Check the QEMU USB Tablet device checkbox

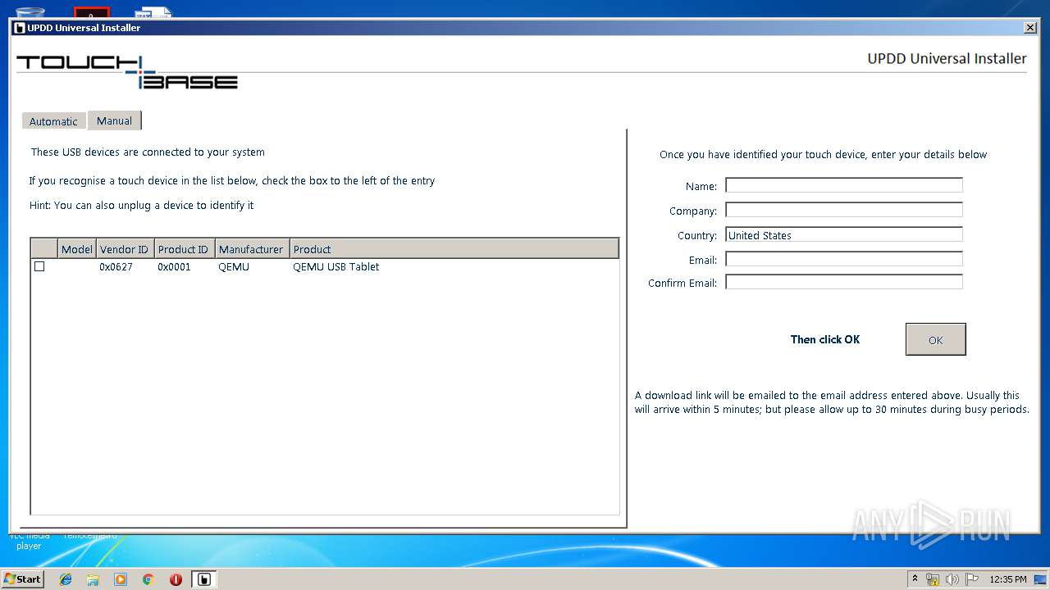point(39,266)
